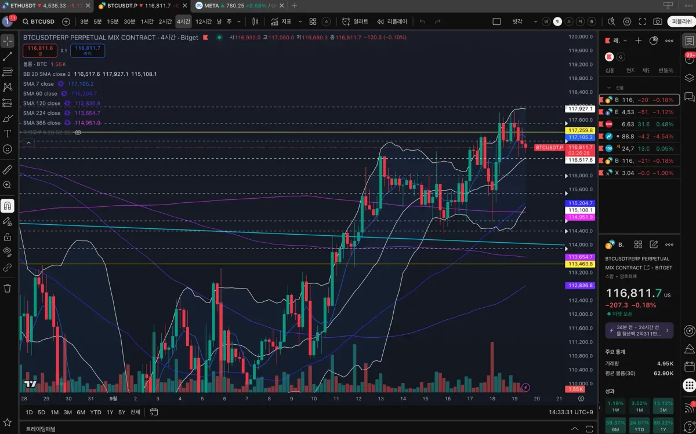The width and height of the screenshot is (696, 434).
Task: Enter fullscreen mode
Action: [x=642, y=21]
